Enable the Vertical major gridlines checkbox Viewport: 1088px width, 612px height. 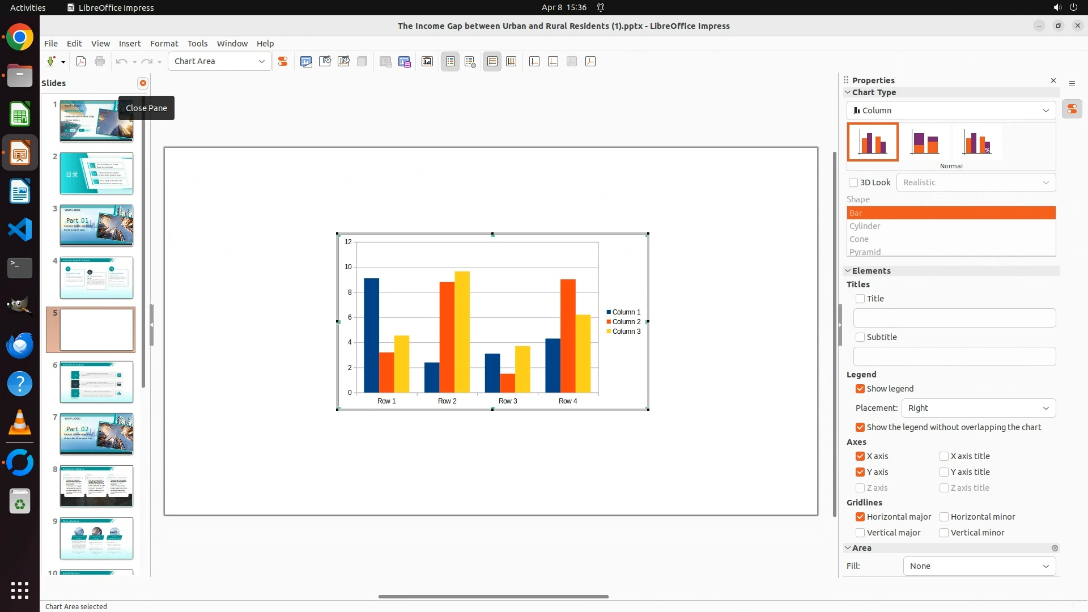pyautogui.click(x=860, y=533)
